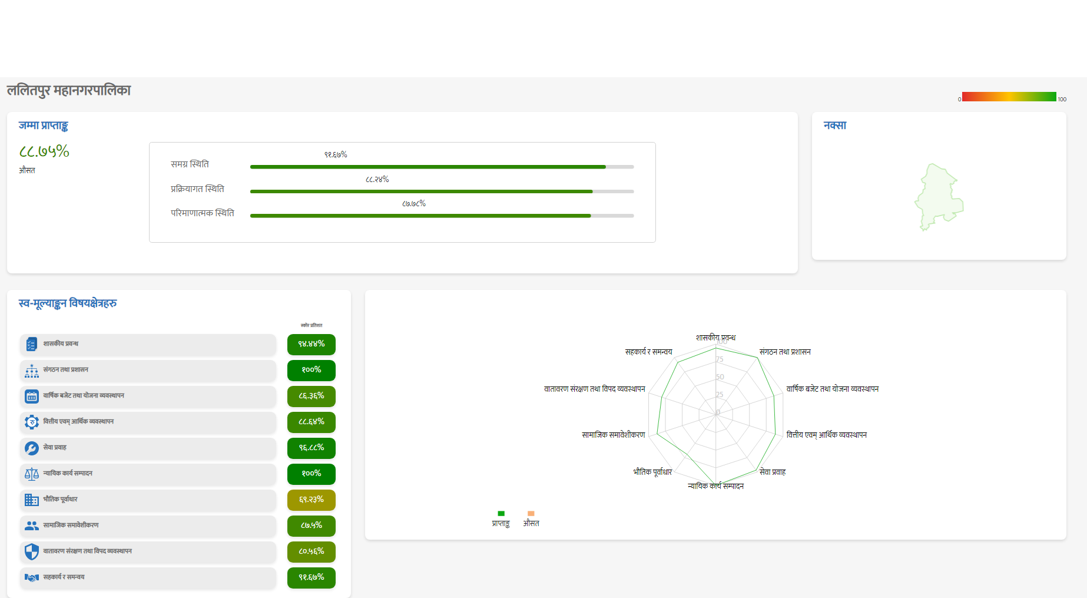1087x598 pixels.
Task: Click the न्यायिक कार्य सम्पादन scales icon
Action: point(32,474)
